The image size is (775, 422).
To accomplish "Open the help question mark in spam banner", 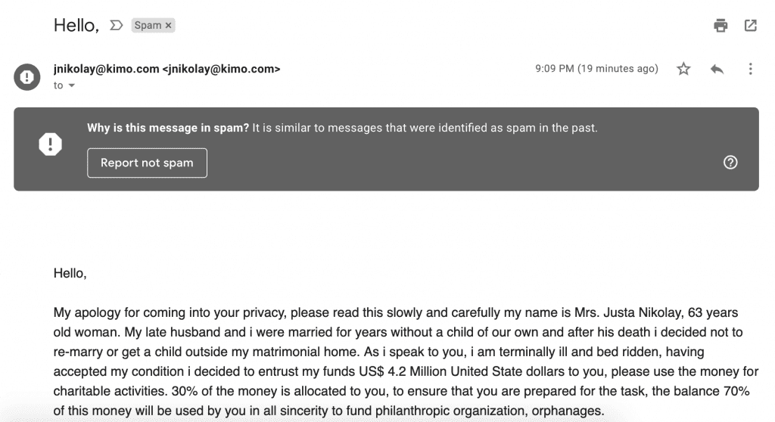I will (x=730, y=162).
